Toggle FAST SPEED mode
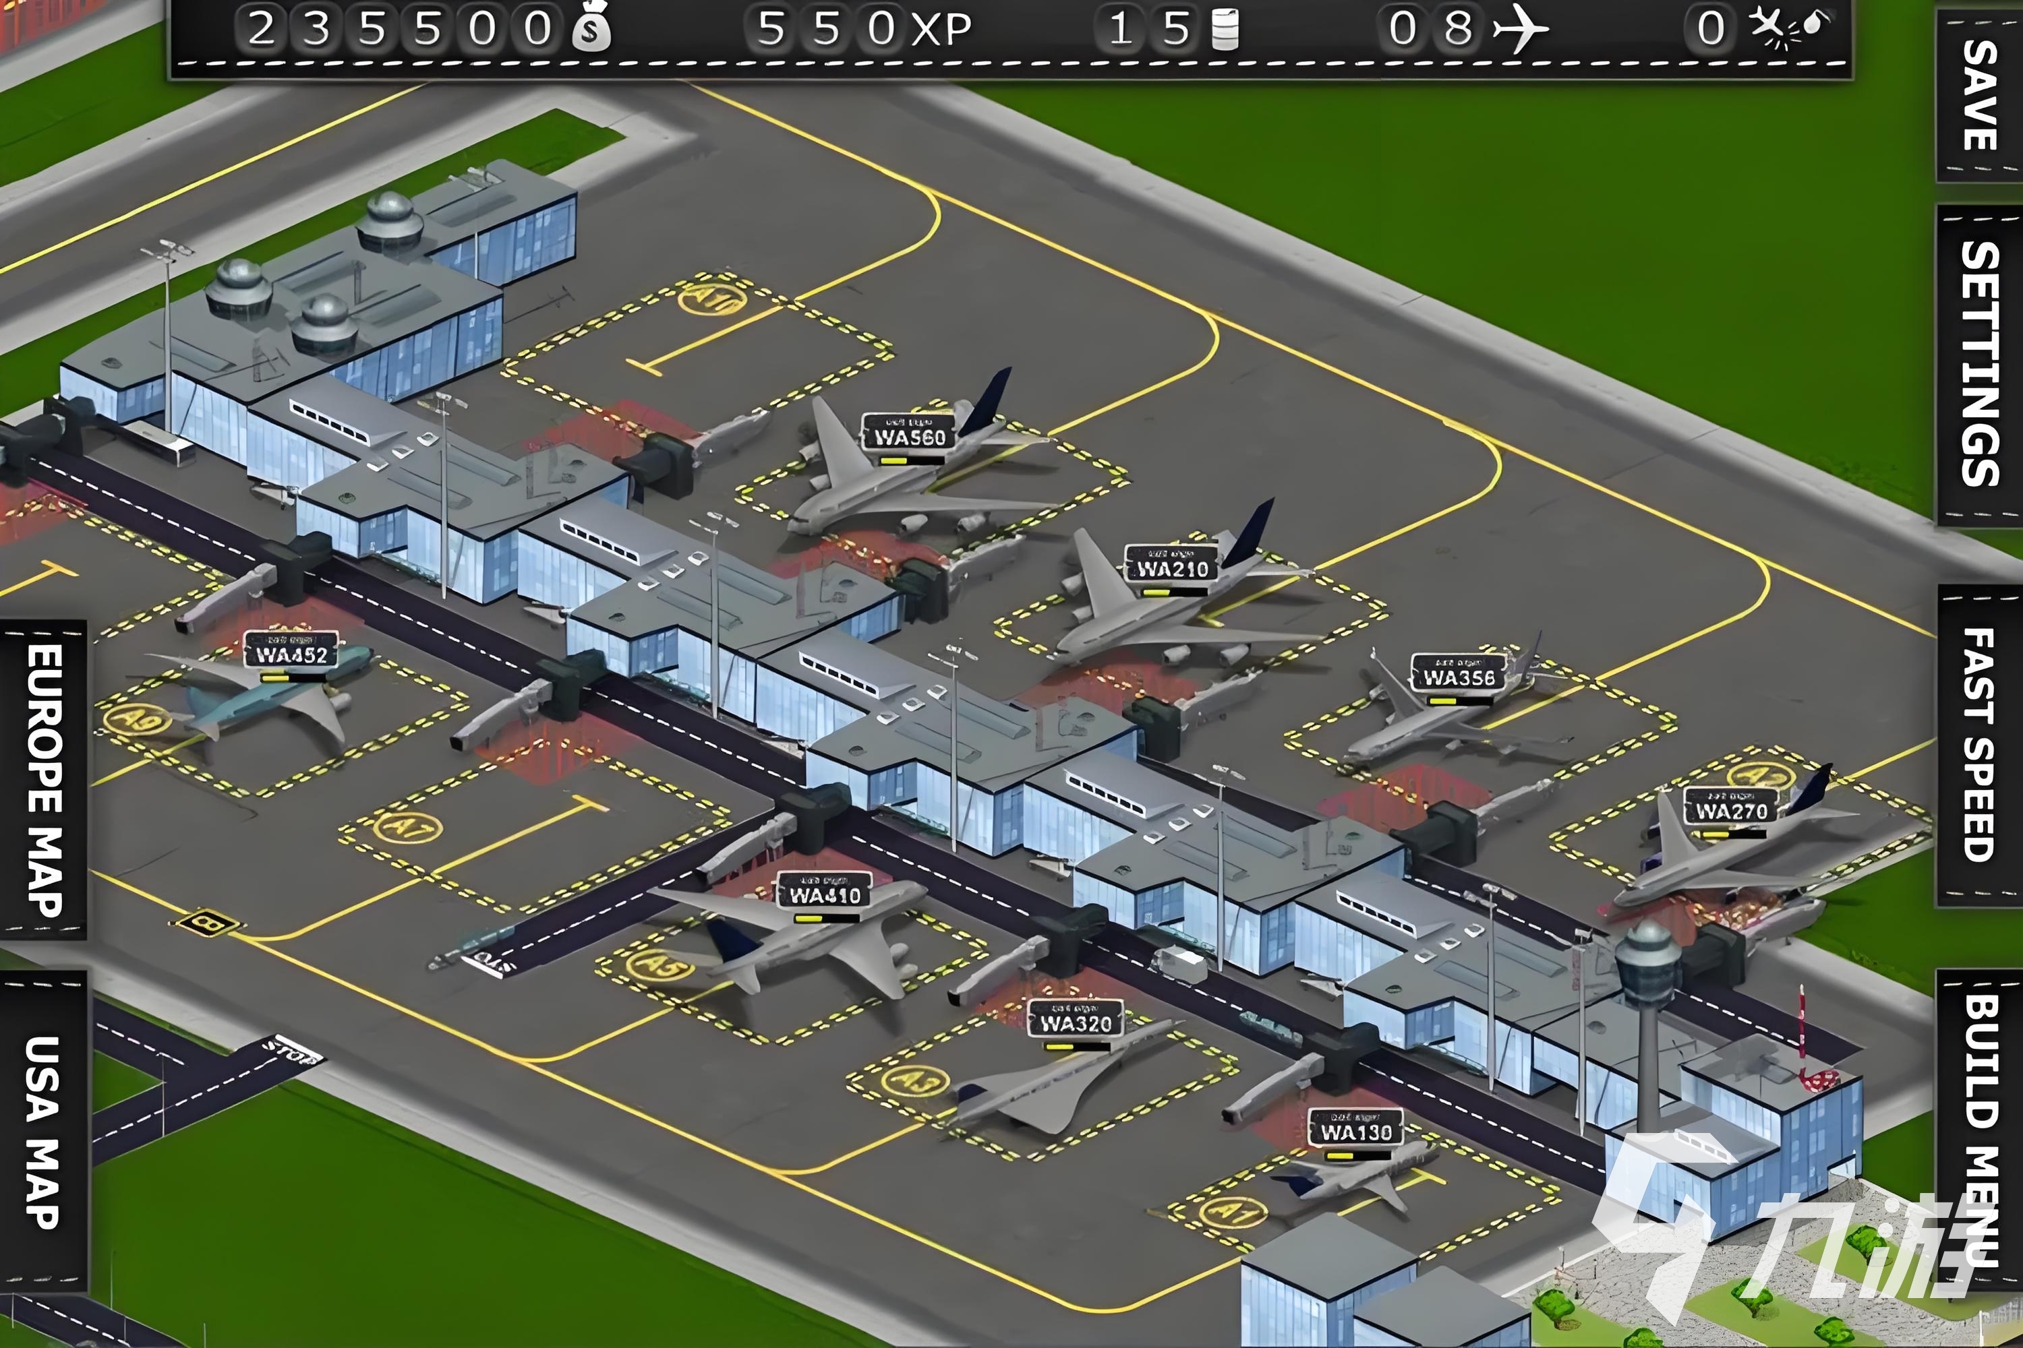 click(1978, 745)
